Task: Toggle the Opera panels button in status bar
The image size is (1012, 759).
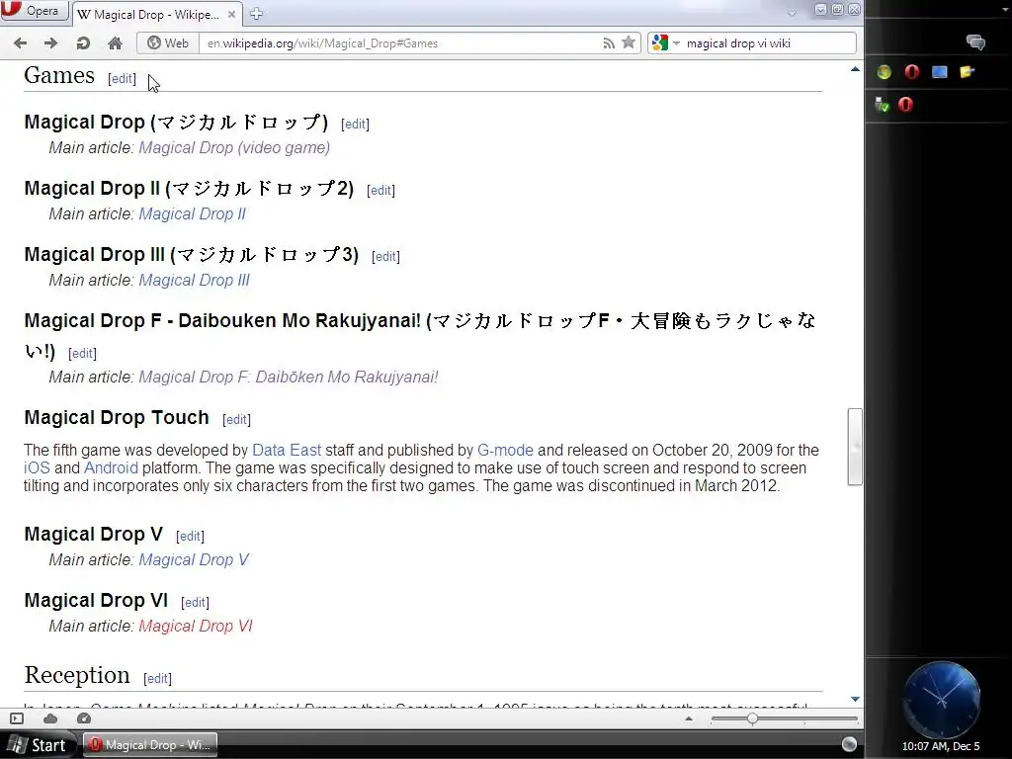Action: (18, 718)
